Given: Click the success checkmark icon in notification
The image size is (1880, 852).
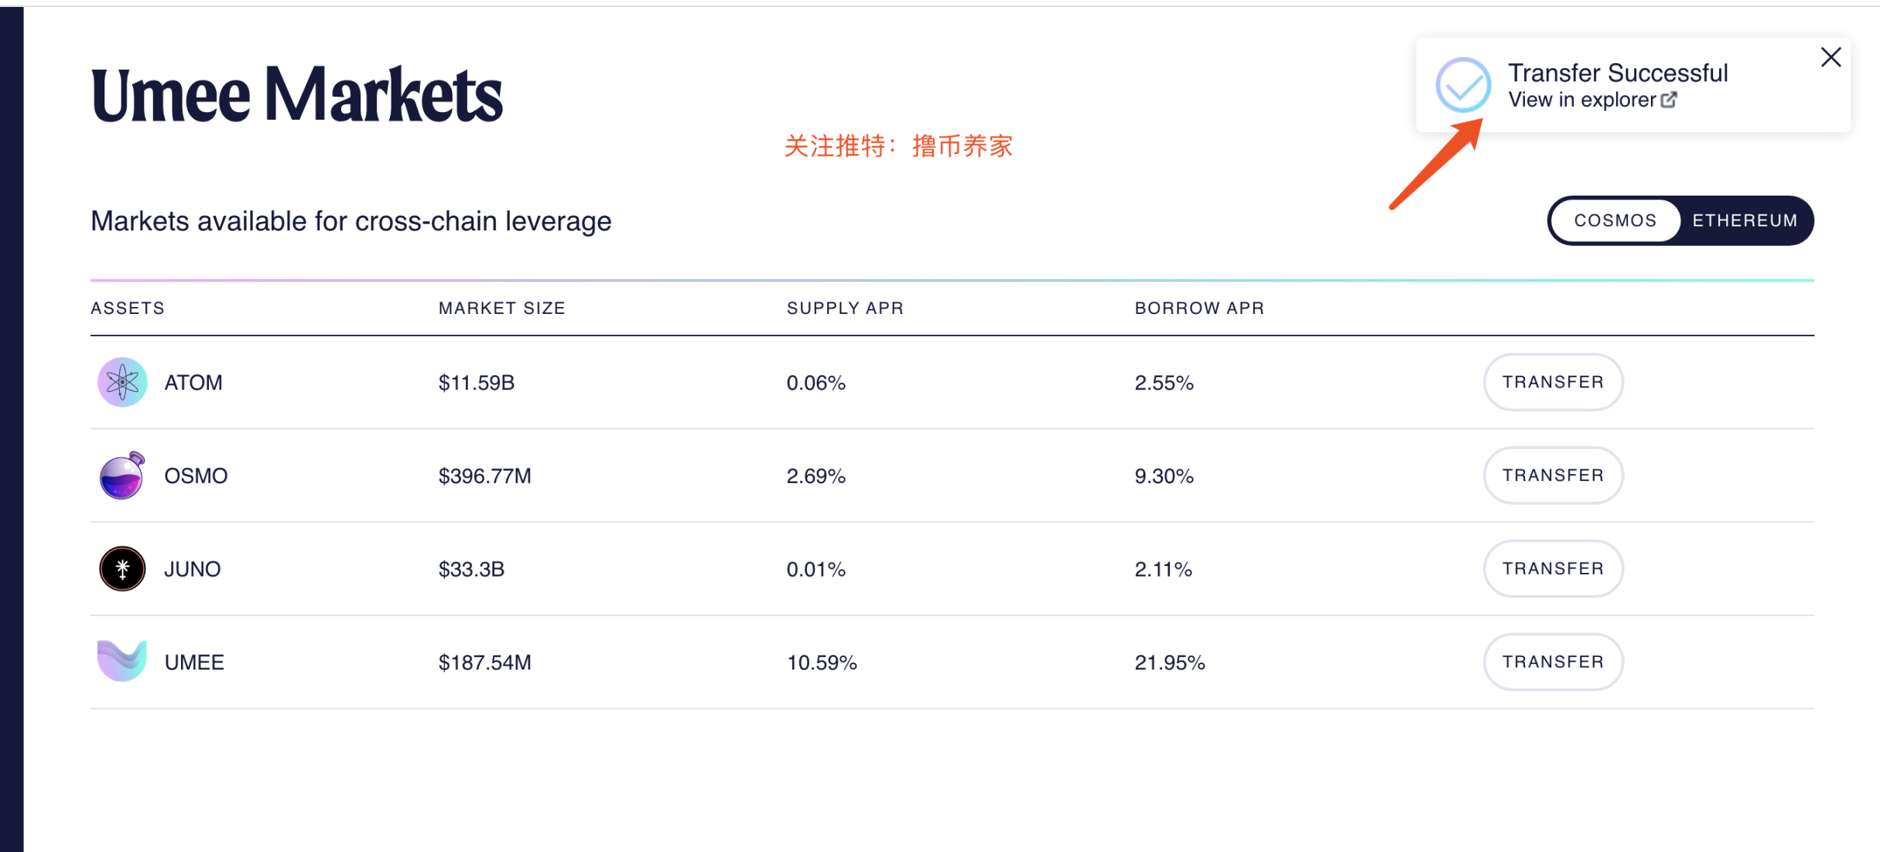Looking at the screenshot, I should tap(1463, 85).
